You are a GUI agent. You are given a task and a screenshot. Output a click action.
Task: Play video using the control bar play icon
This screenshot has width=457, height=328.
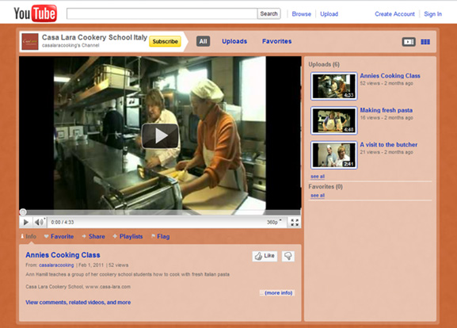[x=25, y=222]
